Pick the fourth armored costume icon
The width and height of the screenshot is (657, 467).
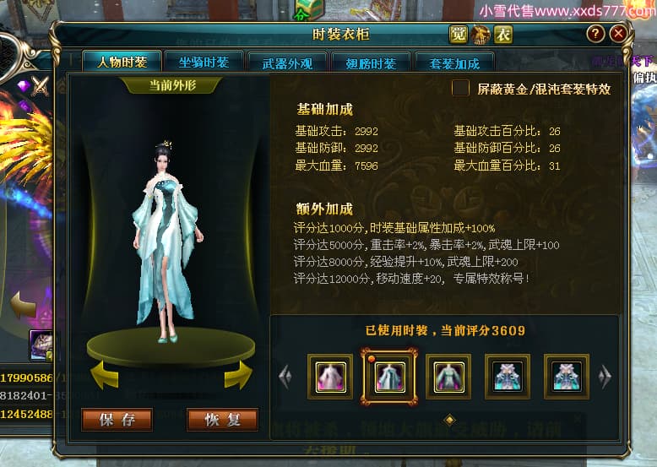coord(508,377)
